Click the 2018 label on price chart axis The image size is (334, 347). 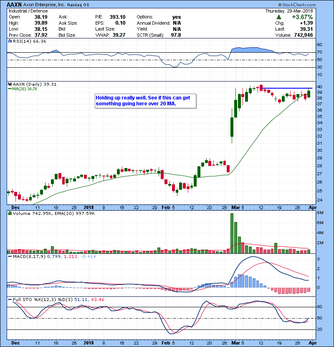coord(89,208)
